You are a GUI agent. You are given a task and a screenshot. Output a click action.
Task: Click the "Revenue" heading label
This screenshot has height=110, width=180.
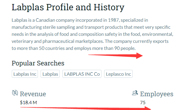click(x=33, y=94)
